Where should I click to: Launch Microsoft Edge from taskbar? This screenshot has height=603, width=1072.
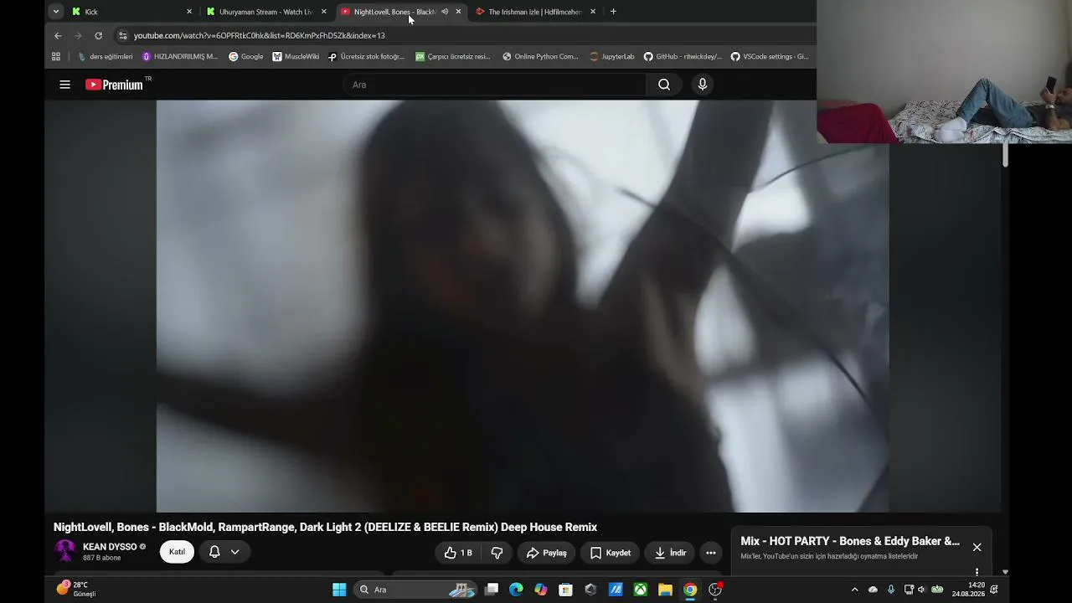coord(516,590)
